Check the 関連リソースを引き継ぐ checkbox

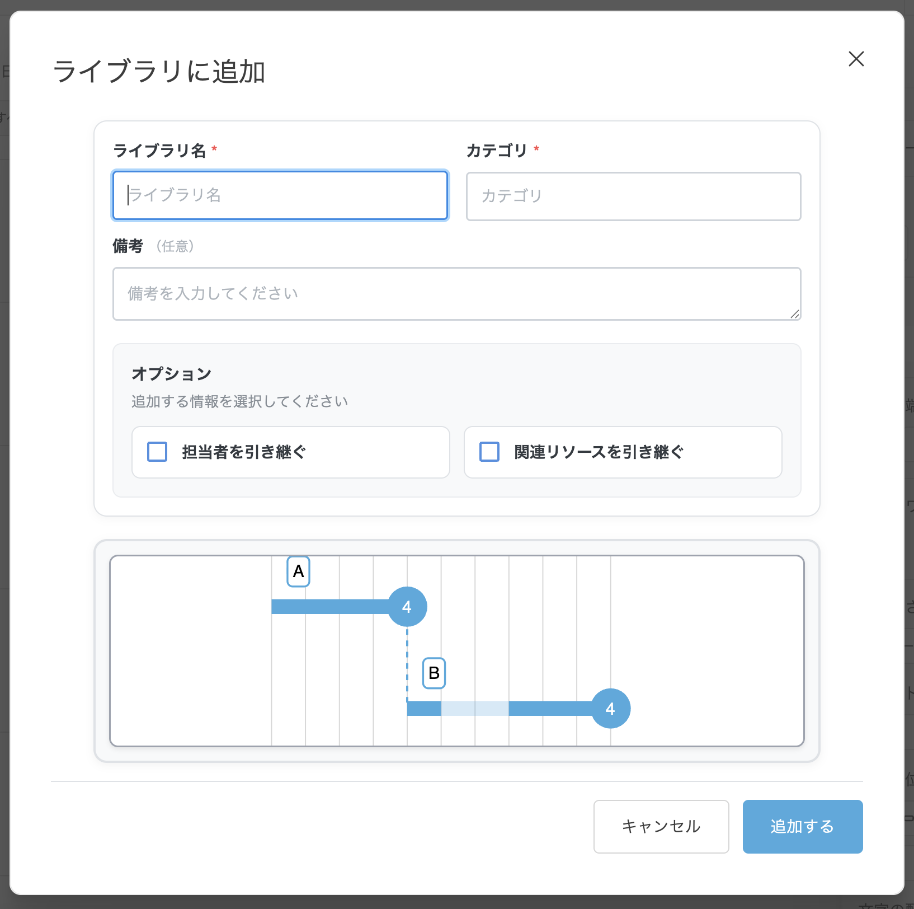[489, 452]
